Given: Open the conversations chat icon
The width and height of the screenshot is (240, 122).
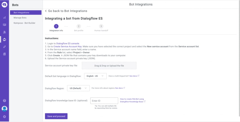Looking at the screenshot, I should click(x=4, y=25).
